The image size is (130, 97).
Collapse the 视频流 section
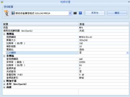click(x=4, y=34)
